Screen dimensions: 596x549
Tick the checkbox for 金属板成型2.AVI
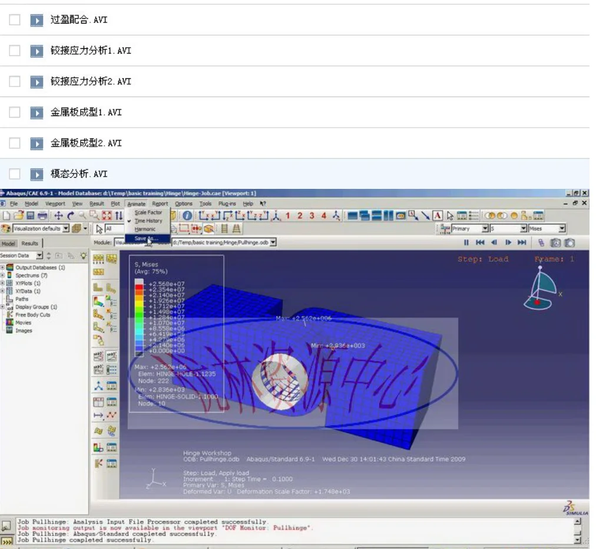[15, 143]
